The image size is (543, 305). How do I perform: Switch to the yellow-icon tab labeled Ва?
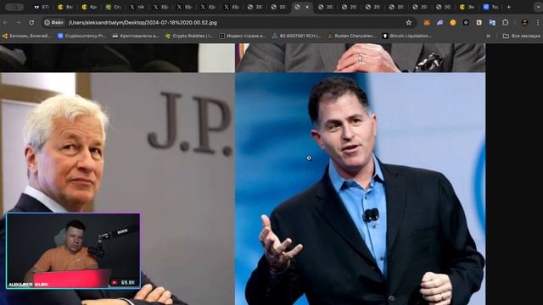click(65, 7)
